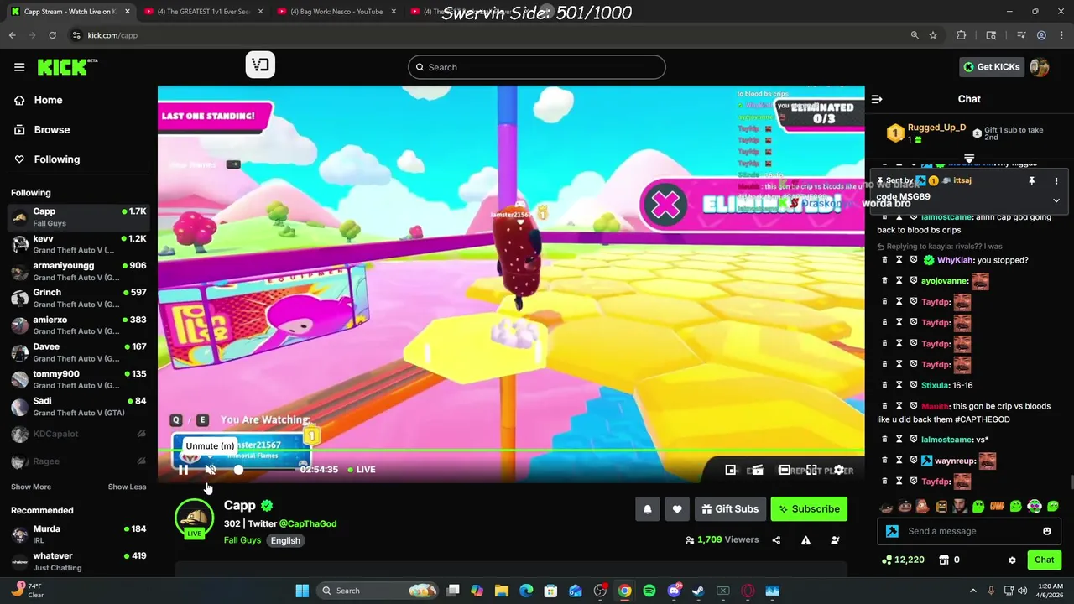Delete ayojovanne's chat message

[884, 281]
